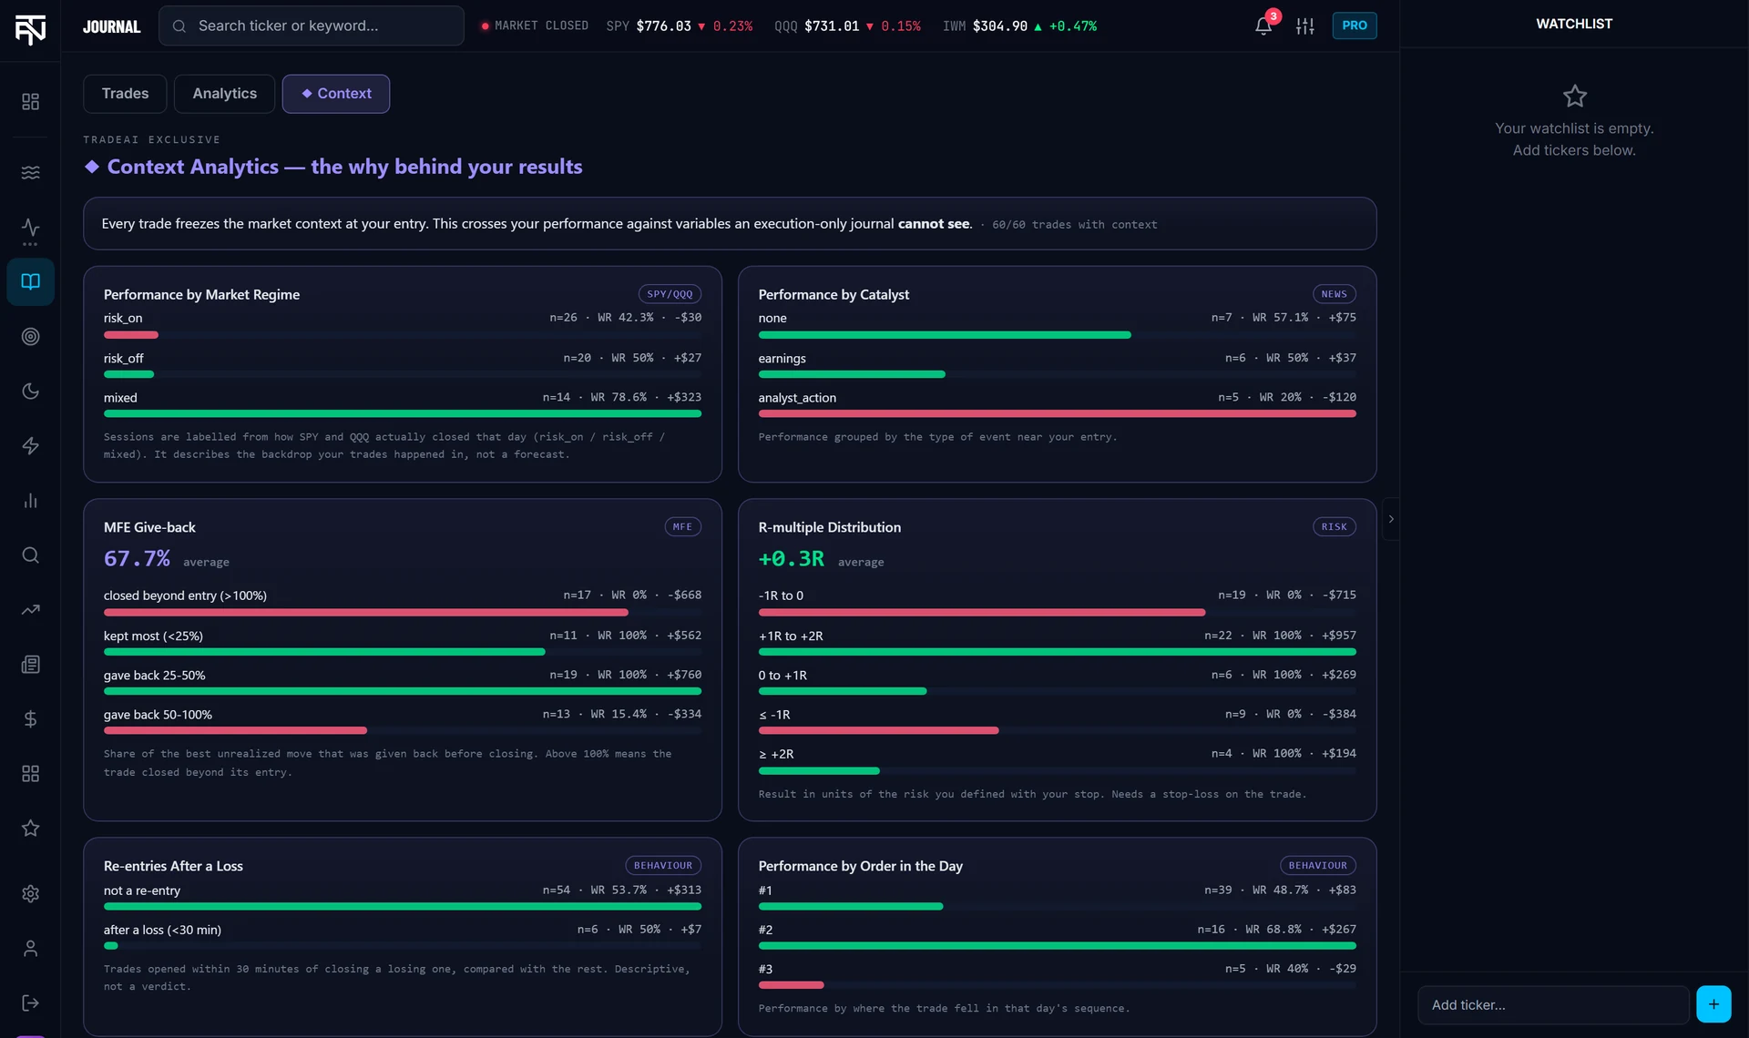The height and width of the screenshot is (1038, 1749).
Task: Click the analyst_action red bar
Action: pyautogui.click(x=1057, y=413)
